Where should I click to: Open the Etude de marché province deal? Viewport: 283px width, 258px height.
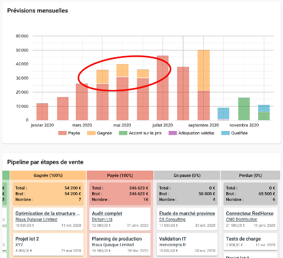coord(187,213)
